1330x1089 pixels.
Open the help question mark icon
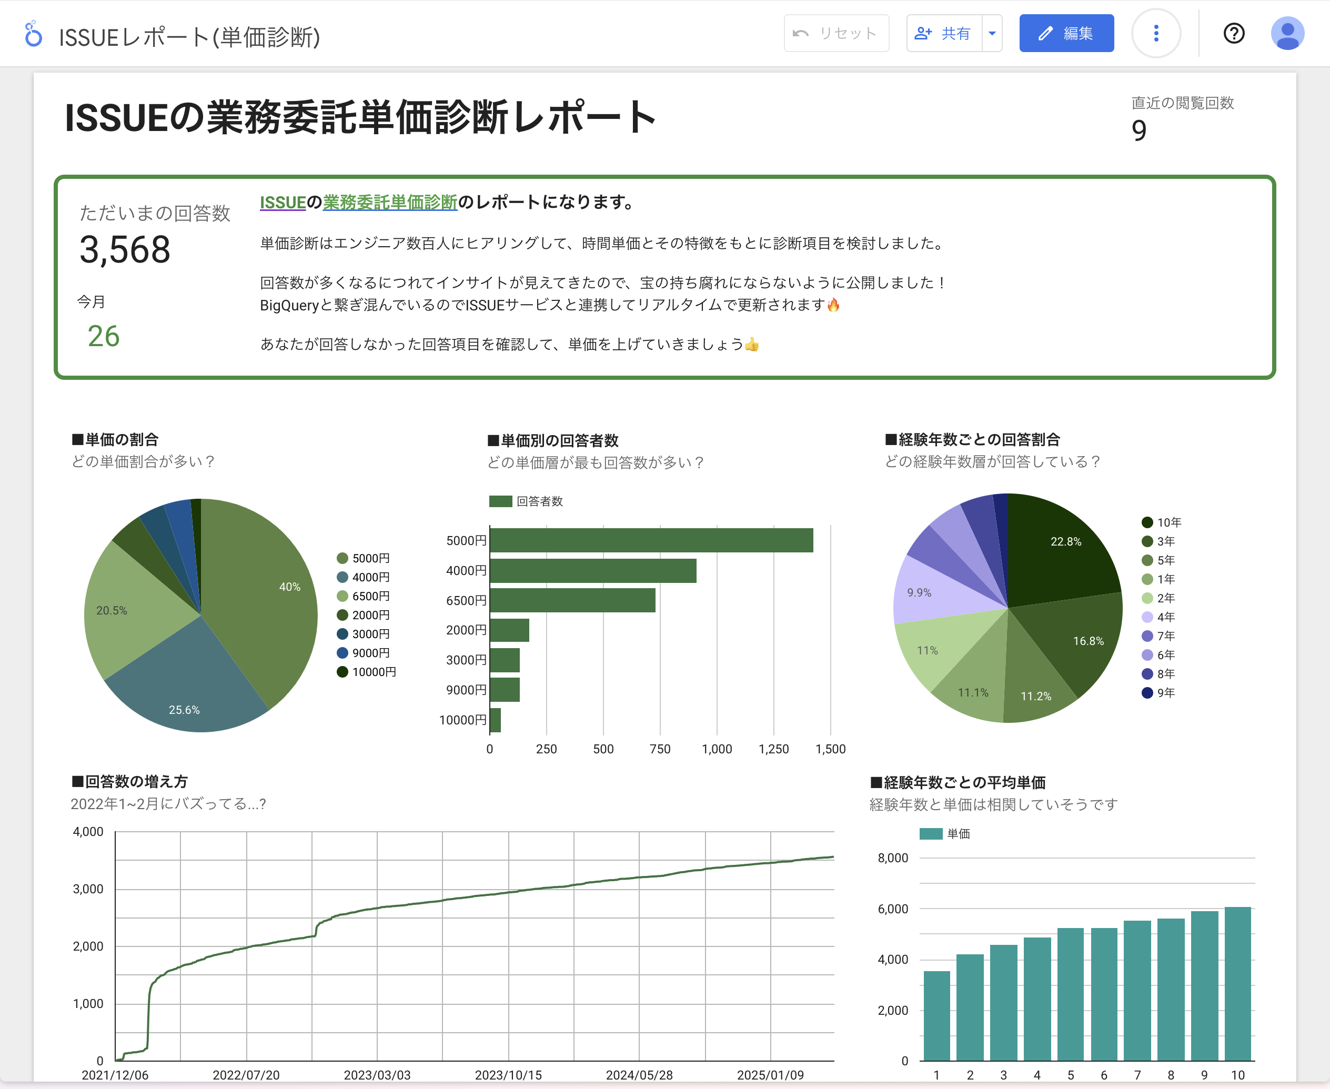(x=1233, y=33)
